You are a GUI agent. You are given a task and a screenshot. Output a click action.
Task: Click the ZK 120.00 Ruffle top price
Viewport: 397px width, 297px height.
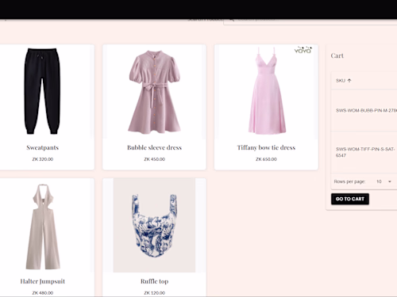[x=154, y=293]
